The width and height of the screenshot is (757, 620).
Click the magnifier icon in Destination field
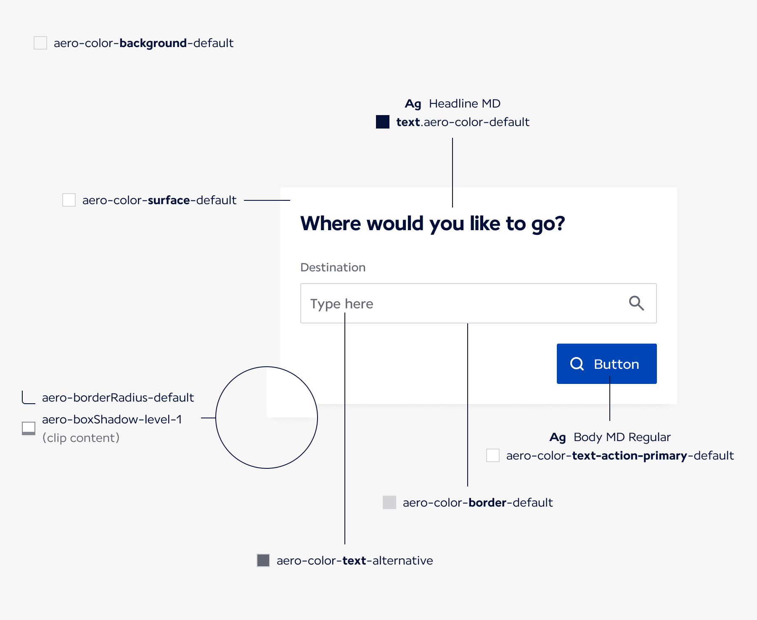636,303
